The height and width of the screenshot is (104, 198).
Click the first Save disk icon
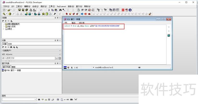tap(19, 10)
